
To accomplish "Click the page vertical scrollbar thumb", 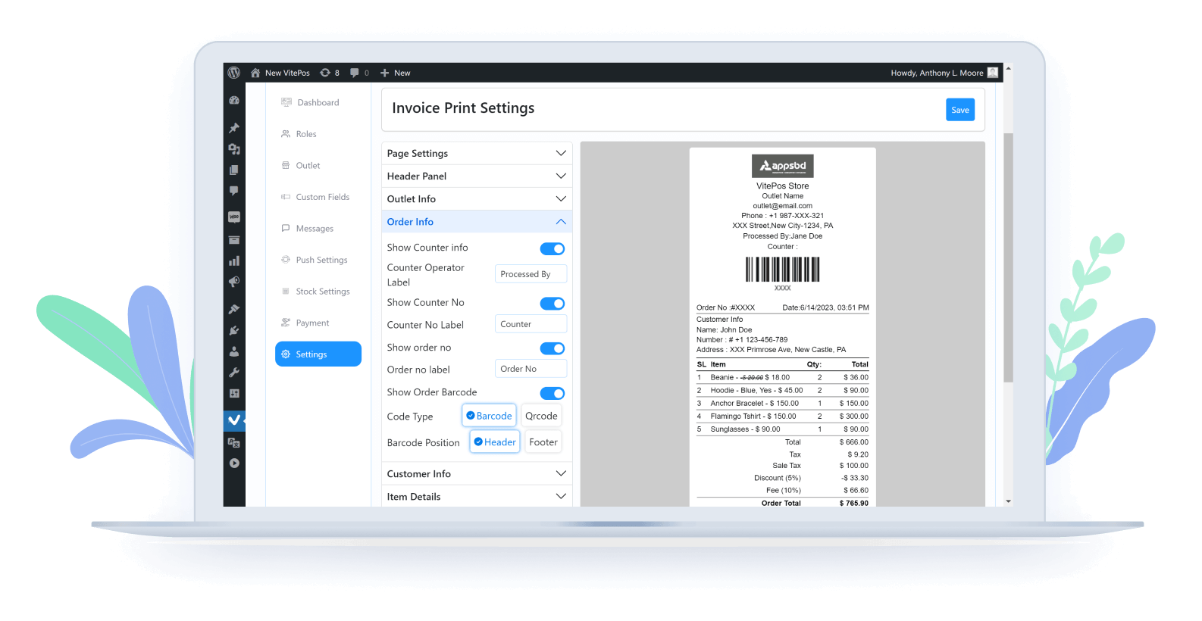I will [x=1008, y=257].
